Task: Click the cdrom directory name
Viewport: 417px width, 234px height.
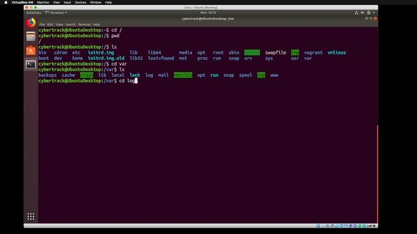Action: coord(61,53)
